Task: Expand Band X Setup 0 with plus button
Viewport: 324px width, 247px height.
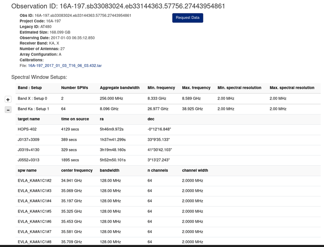Action: click(x=8, y=99)
